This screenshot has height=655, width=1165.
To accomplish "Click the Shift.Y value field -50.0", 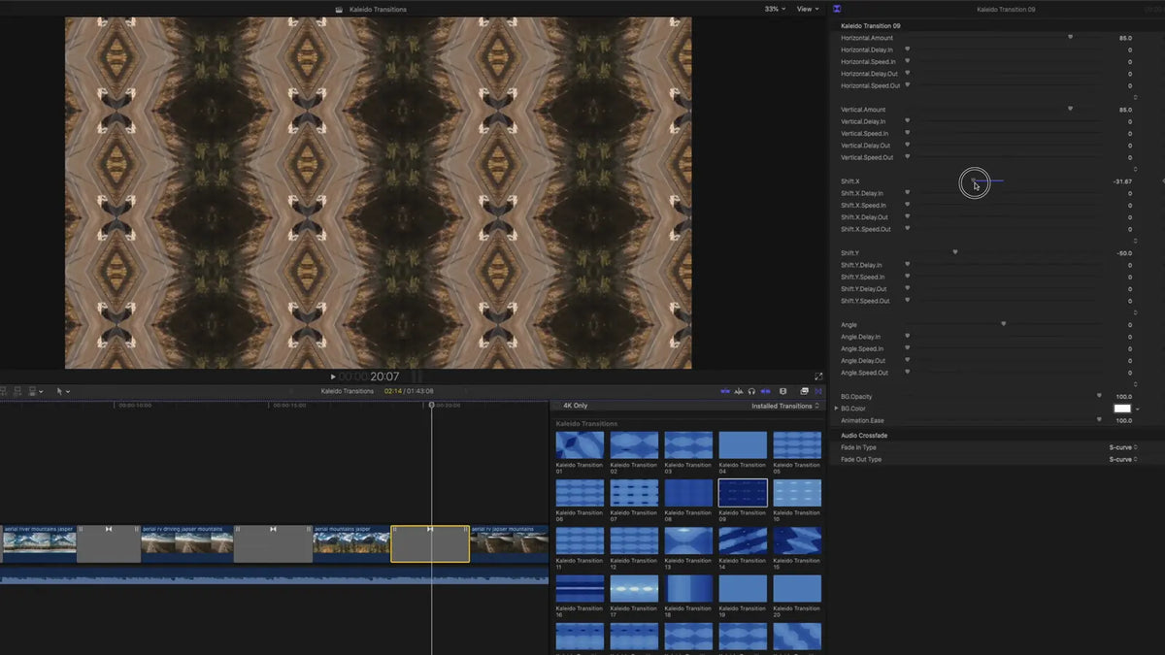I will pyautogui.click(x=1123, y=253).
